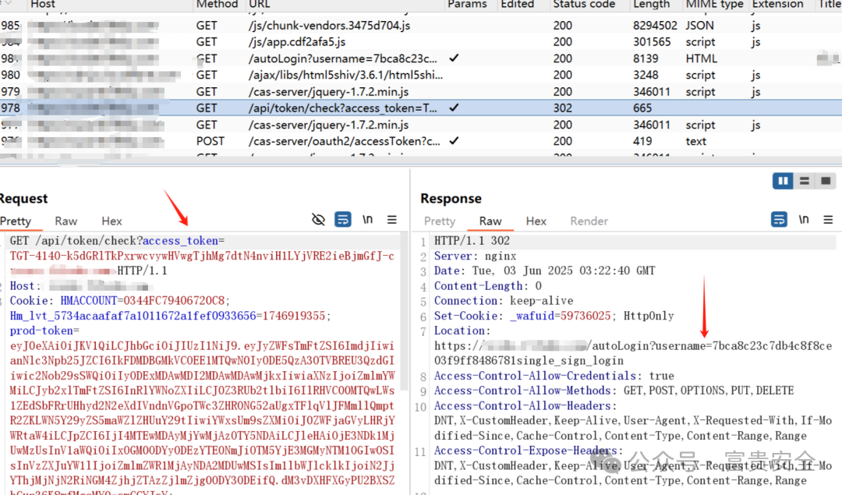Select combined single-pane layout icon
This screenshot has width=842, height=495.
(826, 181)
